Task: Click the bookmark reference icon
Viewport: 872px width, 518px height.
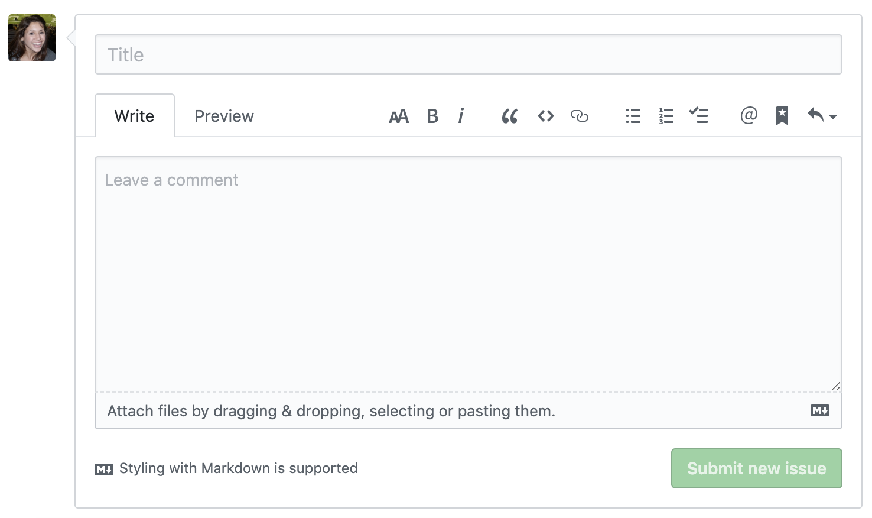Action: (x=782, y=116)
